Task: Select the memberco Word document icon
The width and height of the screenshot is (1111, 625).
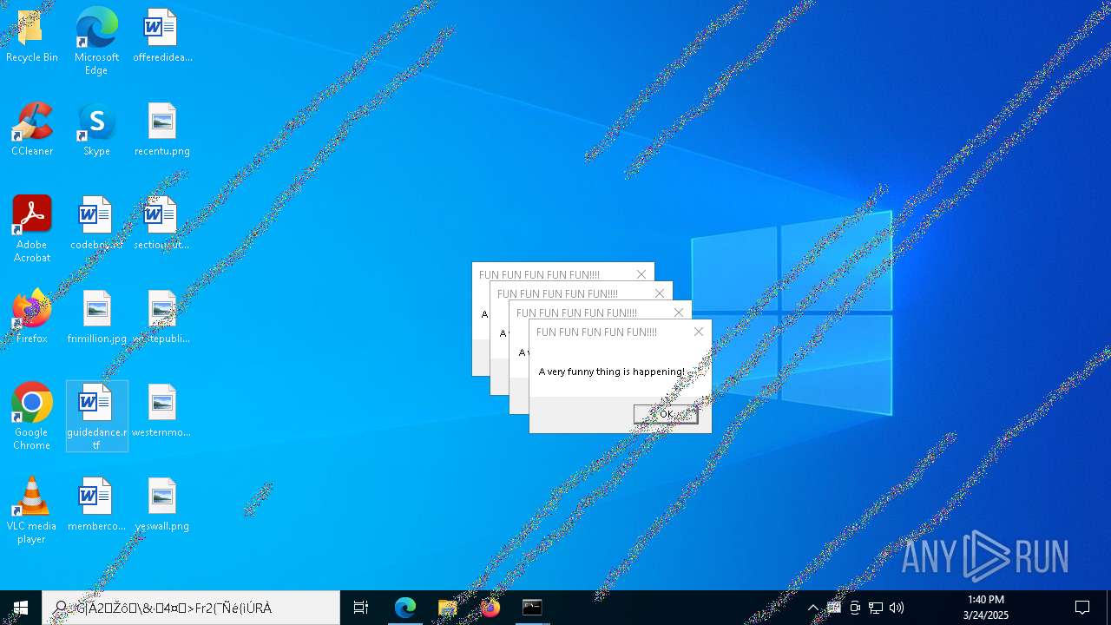Action: (96, 505)
